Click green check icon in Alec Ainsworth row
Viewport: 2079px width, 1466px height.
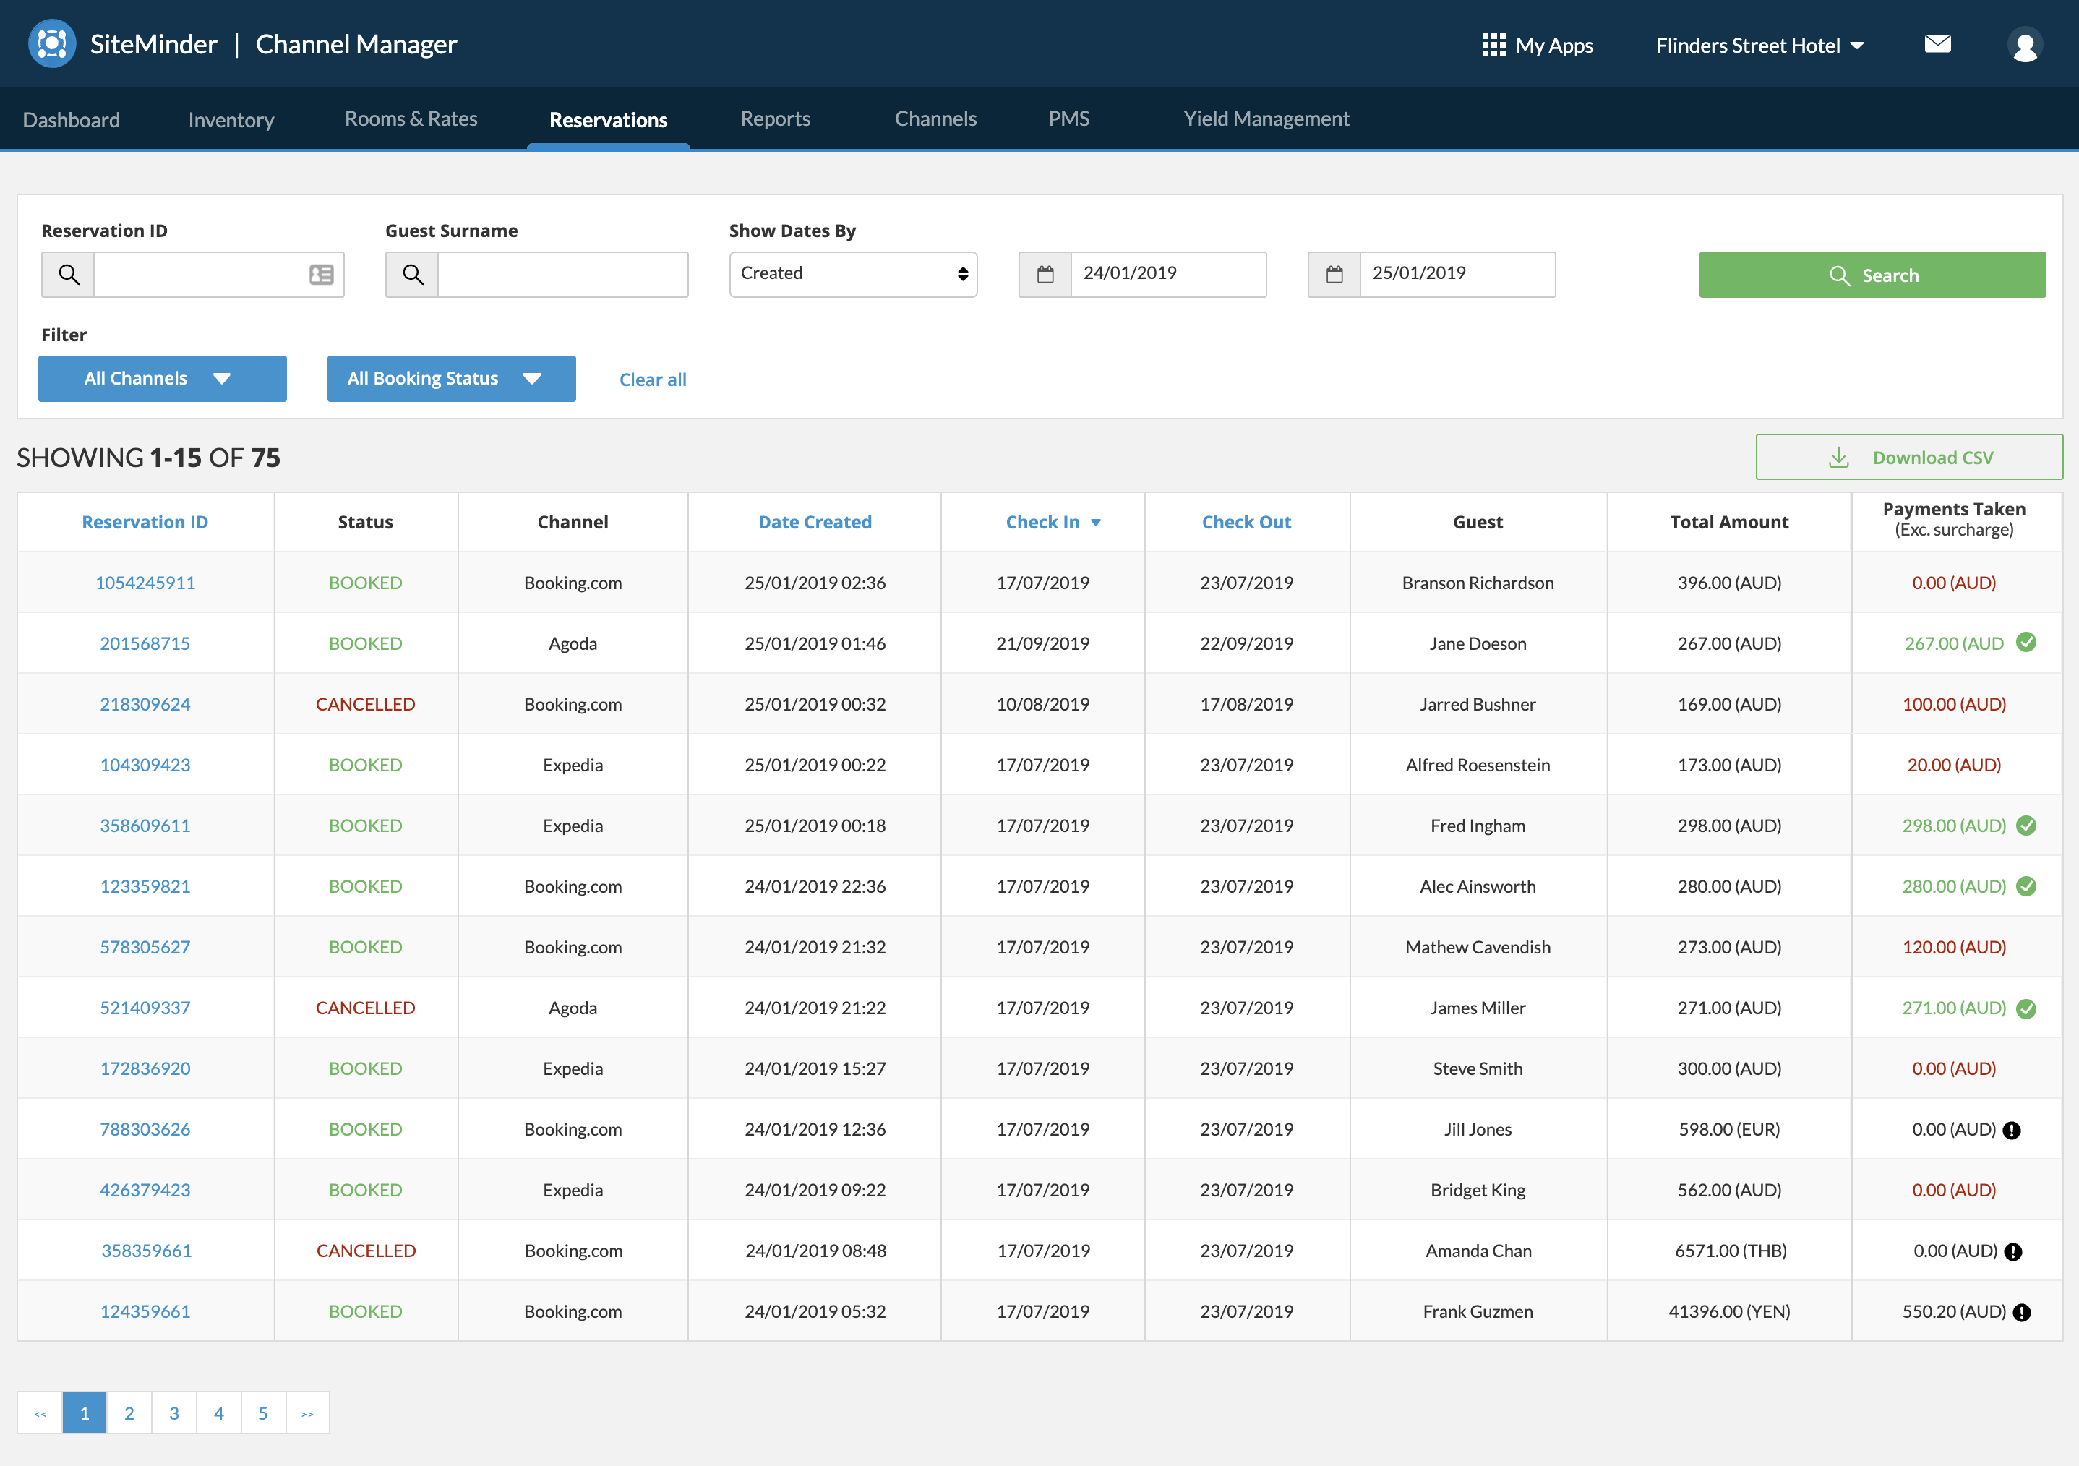click(x=2026, y=886)
